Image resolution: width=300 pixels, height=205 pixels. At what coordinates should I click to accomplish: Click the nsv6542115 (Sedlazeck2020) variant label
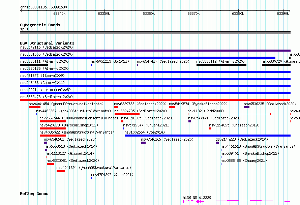pos(47,47)
